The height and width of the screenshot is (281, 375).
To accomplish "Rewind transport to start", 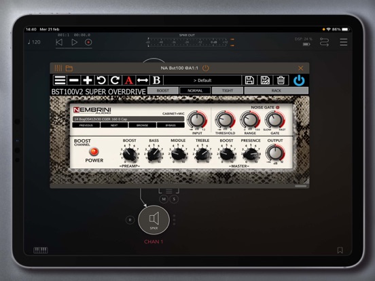I will click(59, 42).
